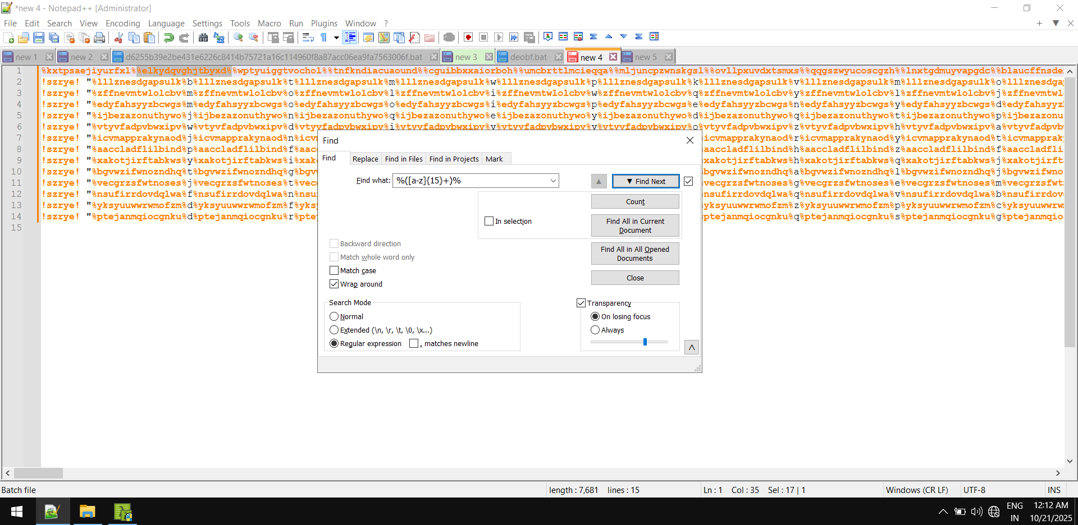Switch to the Replace tab
Screen dimensions: 1078x525
click(365, 159)
